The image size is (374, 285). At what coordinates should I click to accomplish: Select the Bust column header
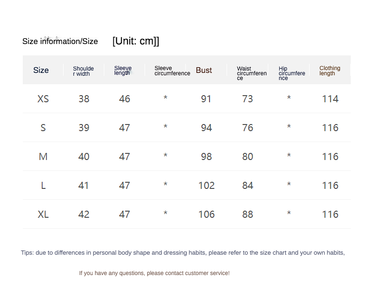(204, 70)
